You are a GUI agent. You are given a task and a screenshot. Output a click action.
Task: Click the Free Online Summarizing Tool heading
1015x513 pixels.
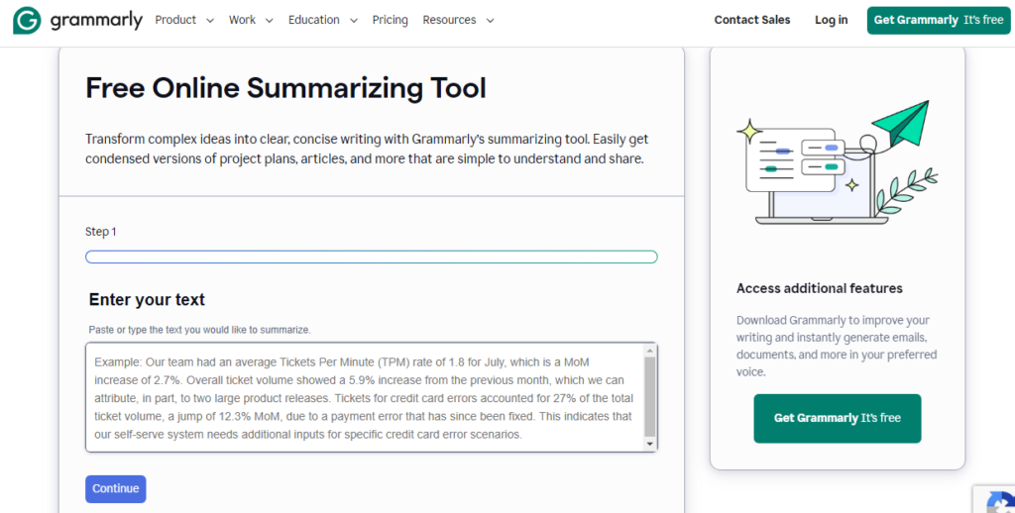(285, 88)
